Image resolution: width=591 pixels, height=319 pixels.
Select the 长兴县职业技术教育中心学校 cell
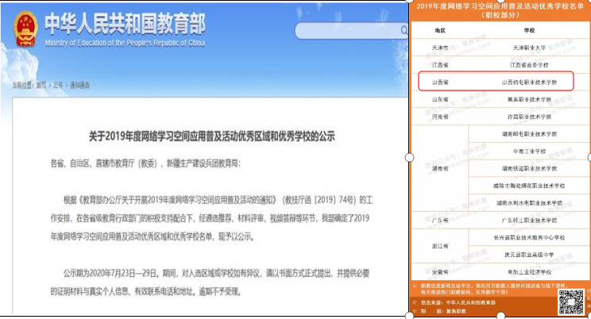pyautogui.click(x=529, y=237)
